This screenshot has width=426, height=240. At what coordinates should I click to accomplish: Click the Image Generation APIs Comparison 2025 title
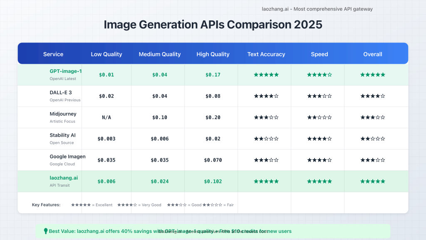(213, 25)
